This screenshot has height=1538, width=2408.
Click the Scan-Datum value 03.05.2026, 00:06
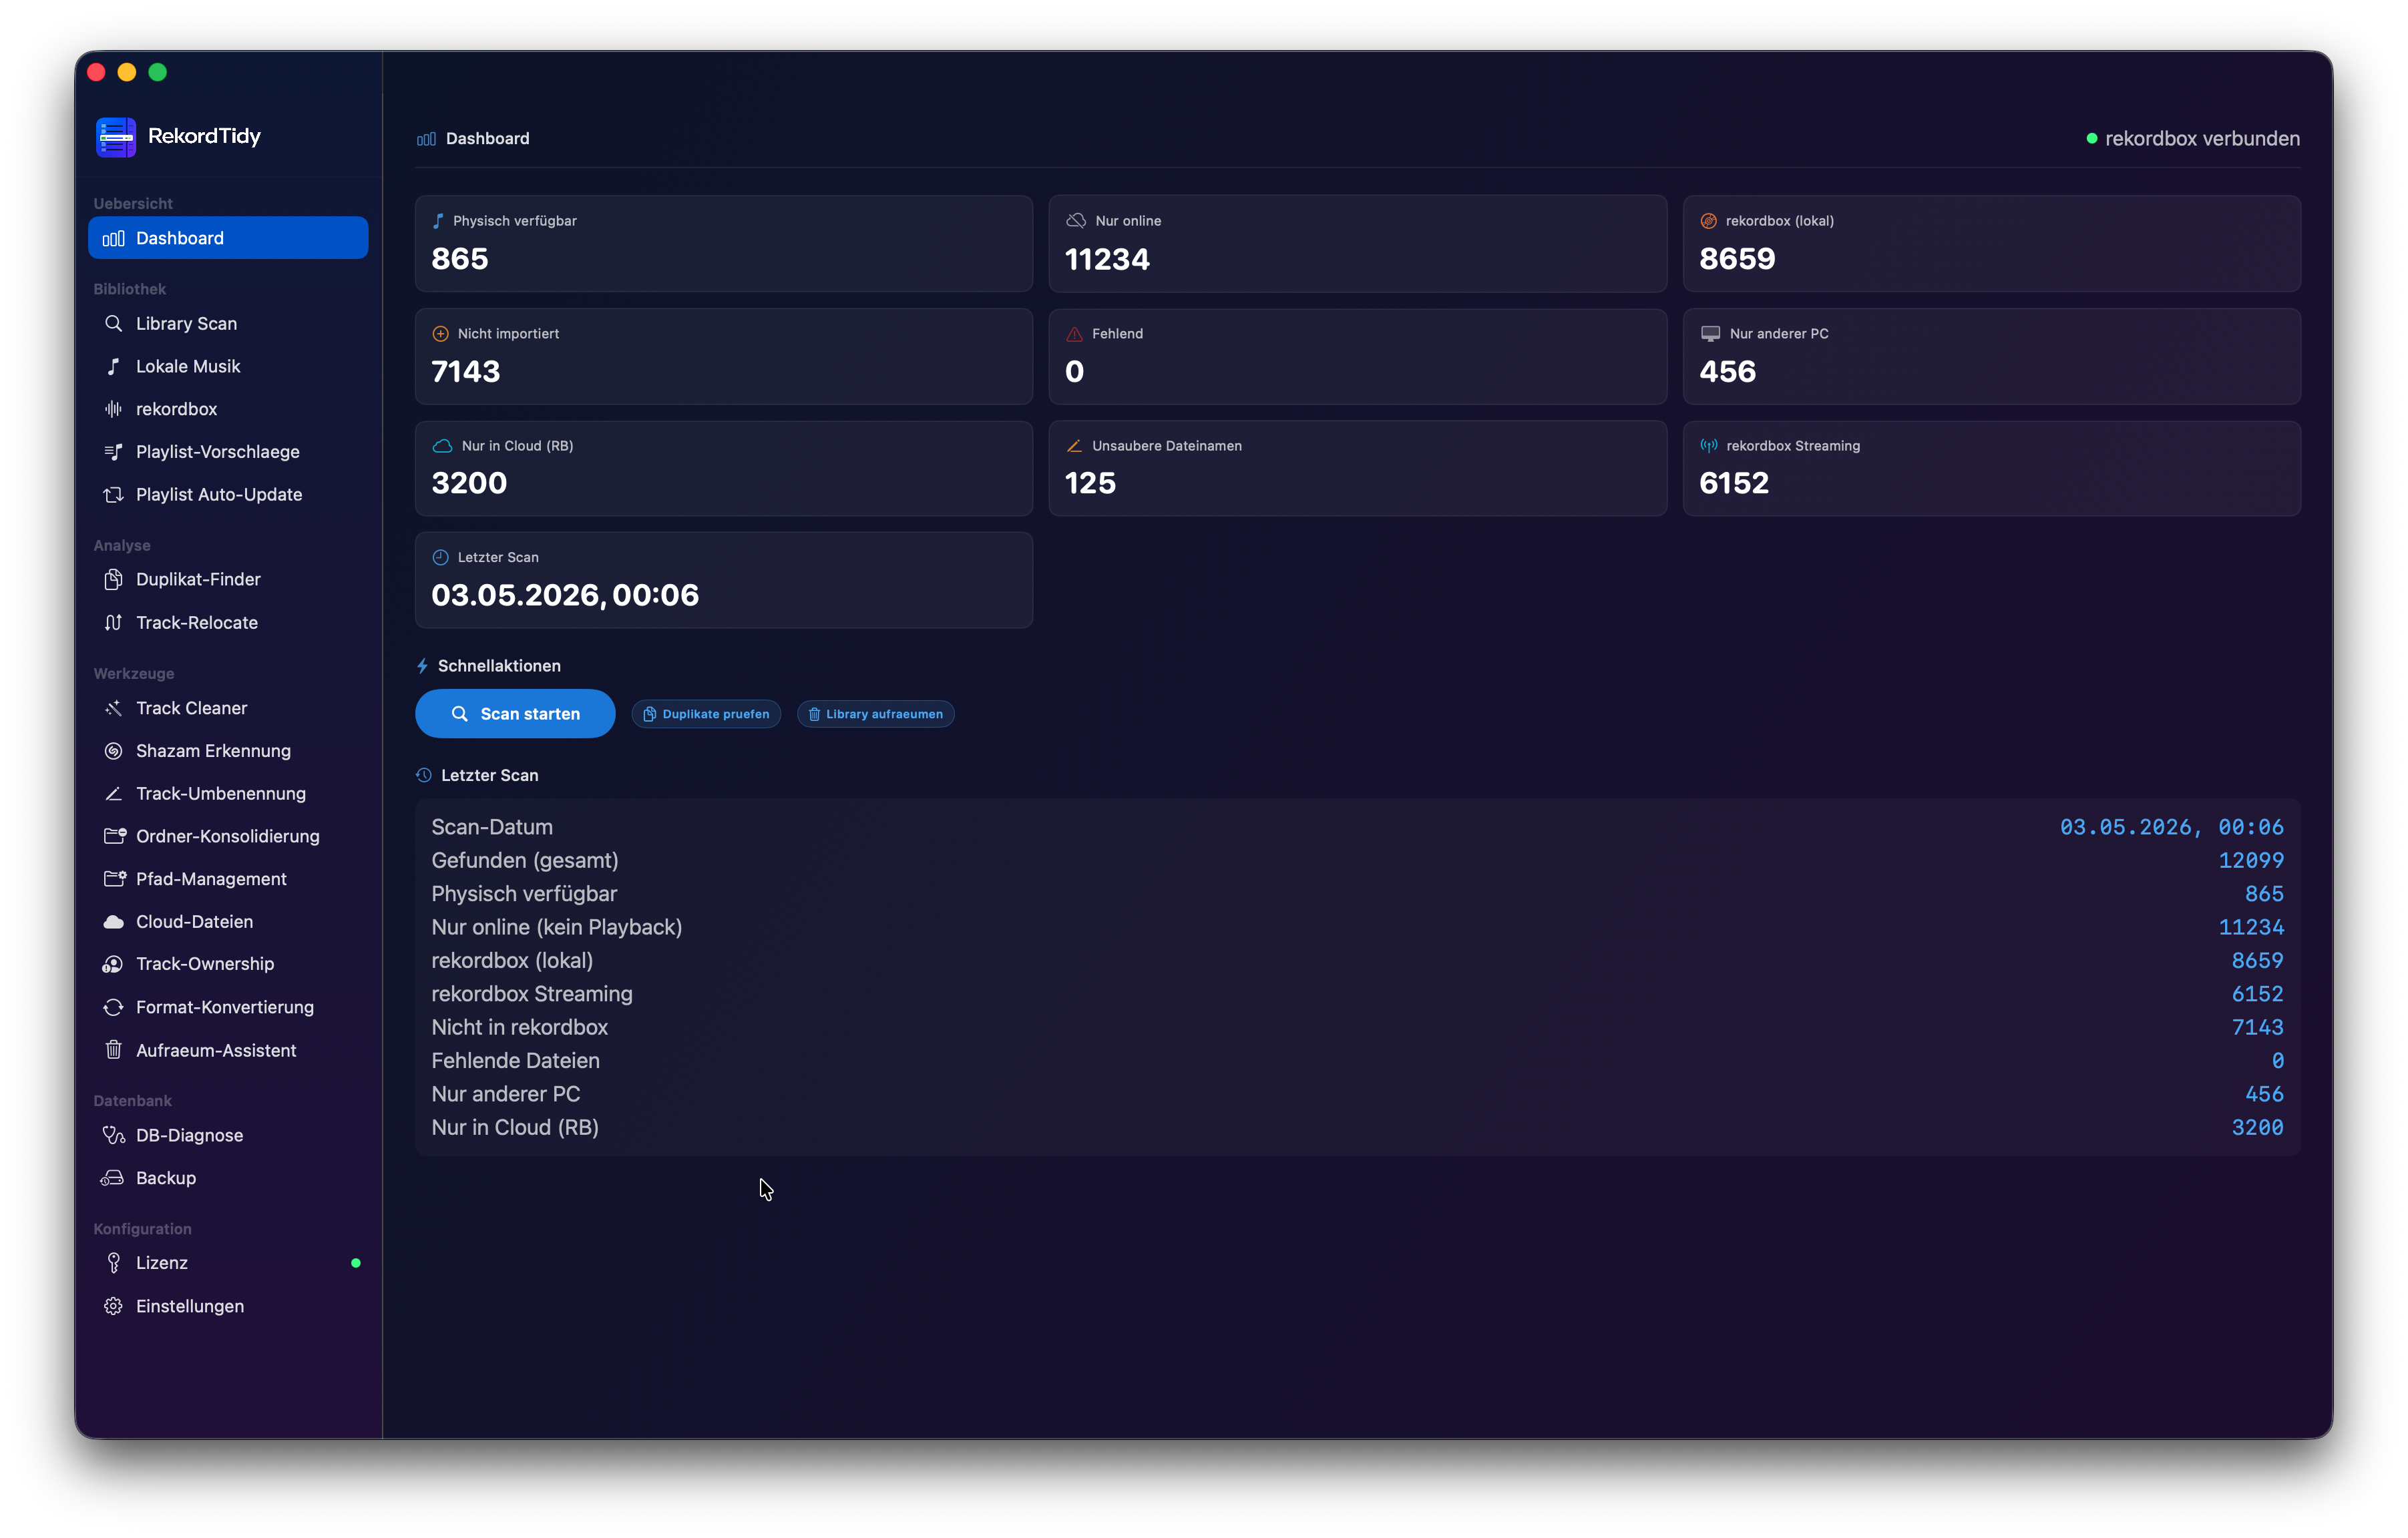(x=2171, y=828)
